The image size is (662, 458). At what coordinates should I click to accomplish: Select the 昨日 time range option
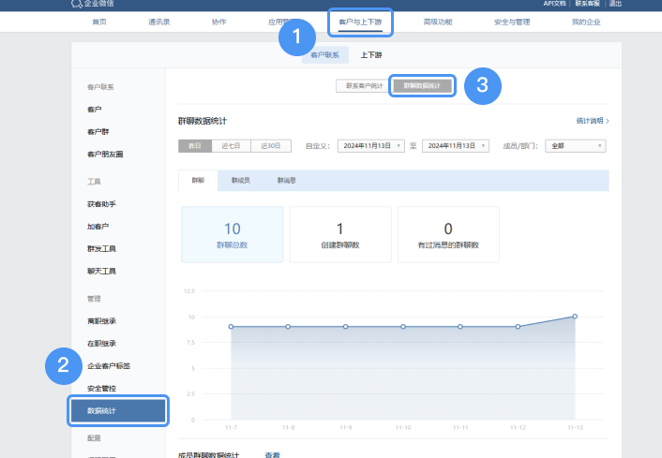click(x=195, y=146)
